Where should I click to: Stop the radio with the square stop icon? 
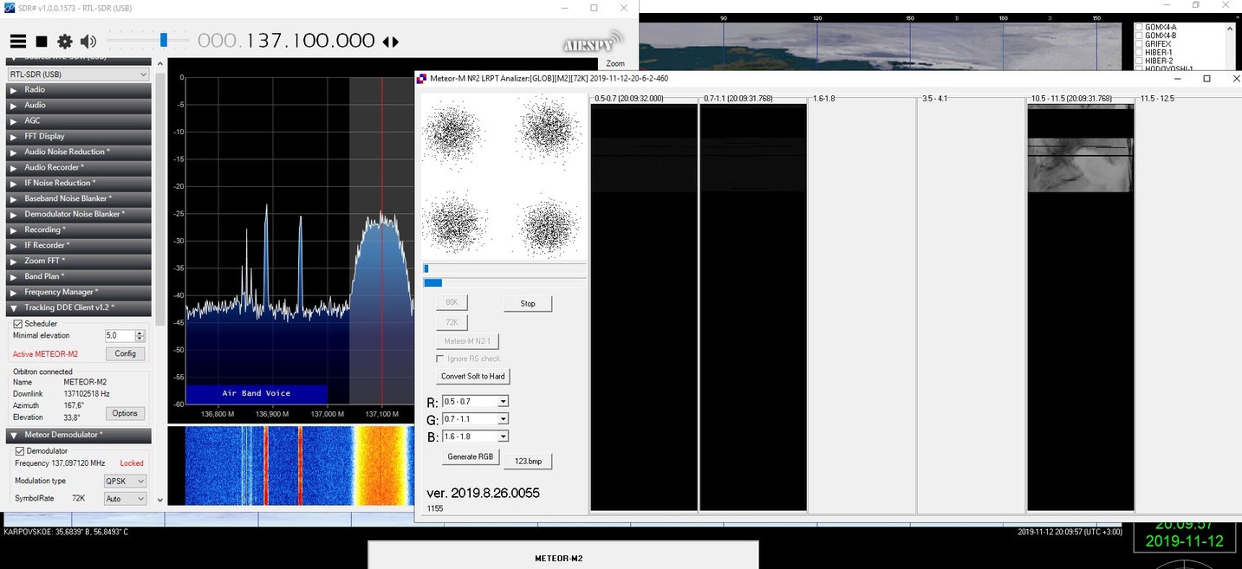(42, 42)
